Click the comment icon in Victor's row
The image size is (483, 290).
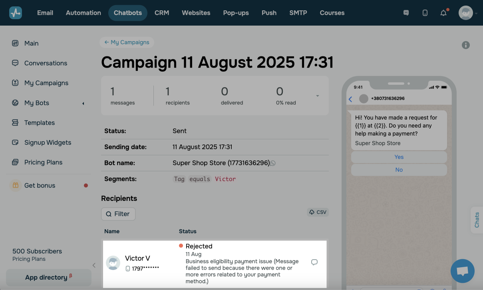(x=314, y=262)
